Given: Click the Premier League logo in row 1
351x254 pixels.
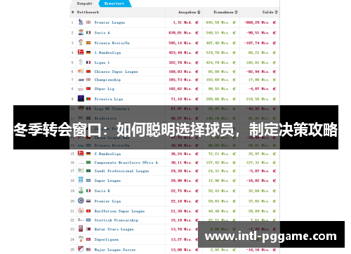Looking at the screenshot, I should (x=81, y=22).
